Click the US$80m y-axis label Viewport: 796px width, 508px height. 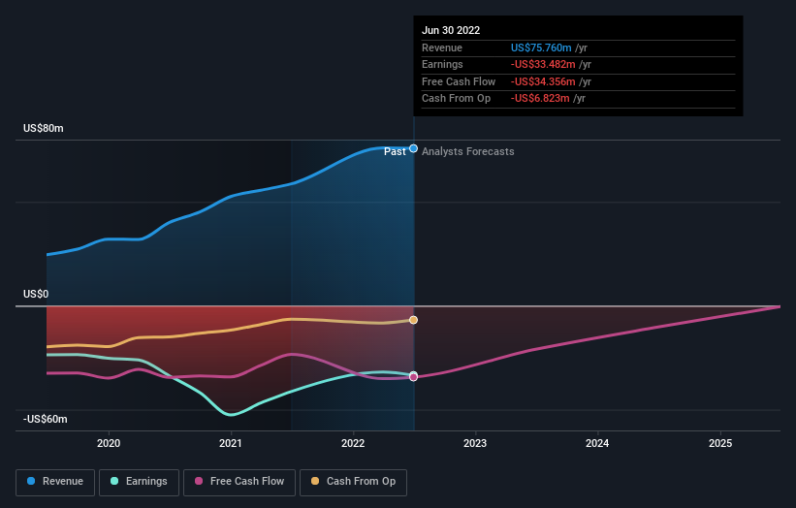[44, 128]
